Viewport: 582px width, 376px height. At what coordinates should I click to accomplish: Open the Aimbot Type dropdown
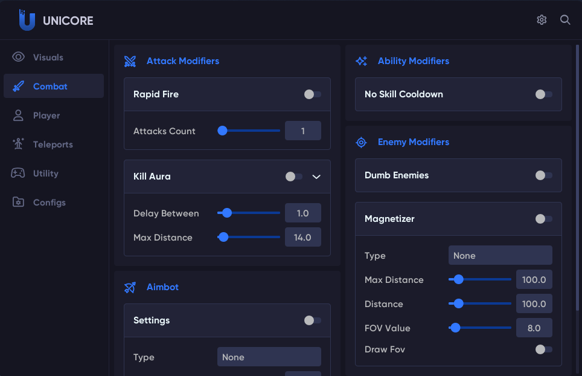click(269, 357)
